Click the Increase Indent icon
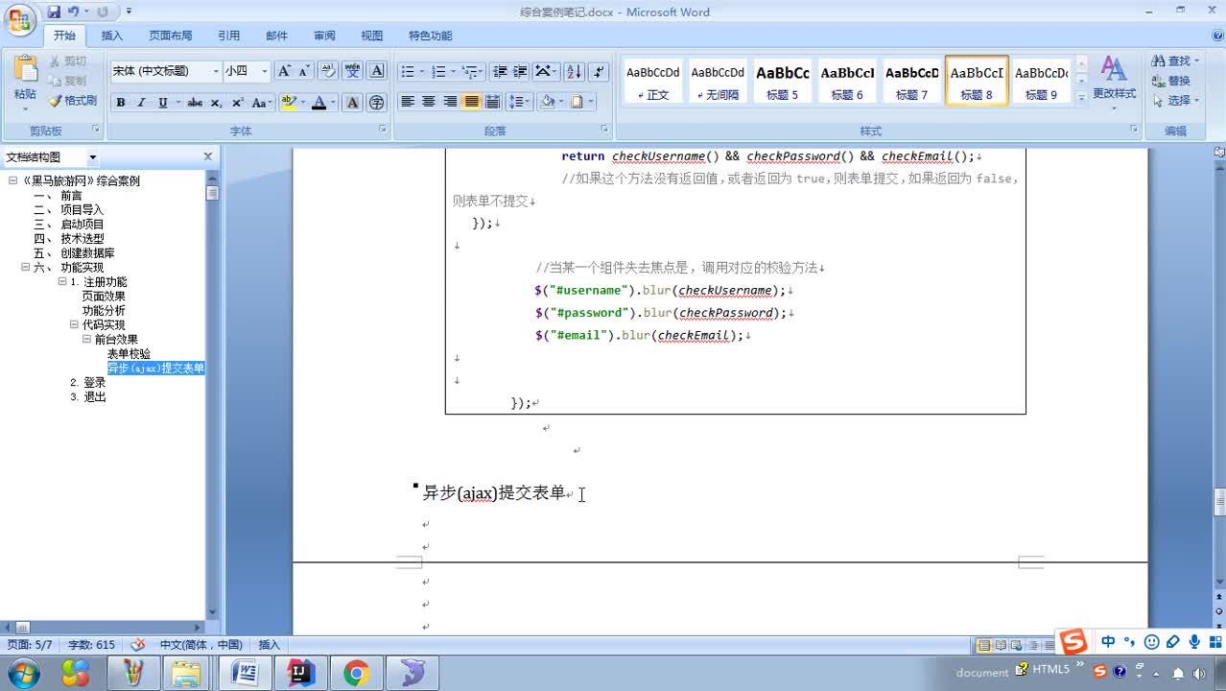 [x=520, y=72]
